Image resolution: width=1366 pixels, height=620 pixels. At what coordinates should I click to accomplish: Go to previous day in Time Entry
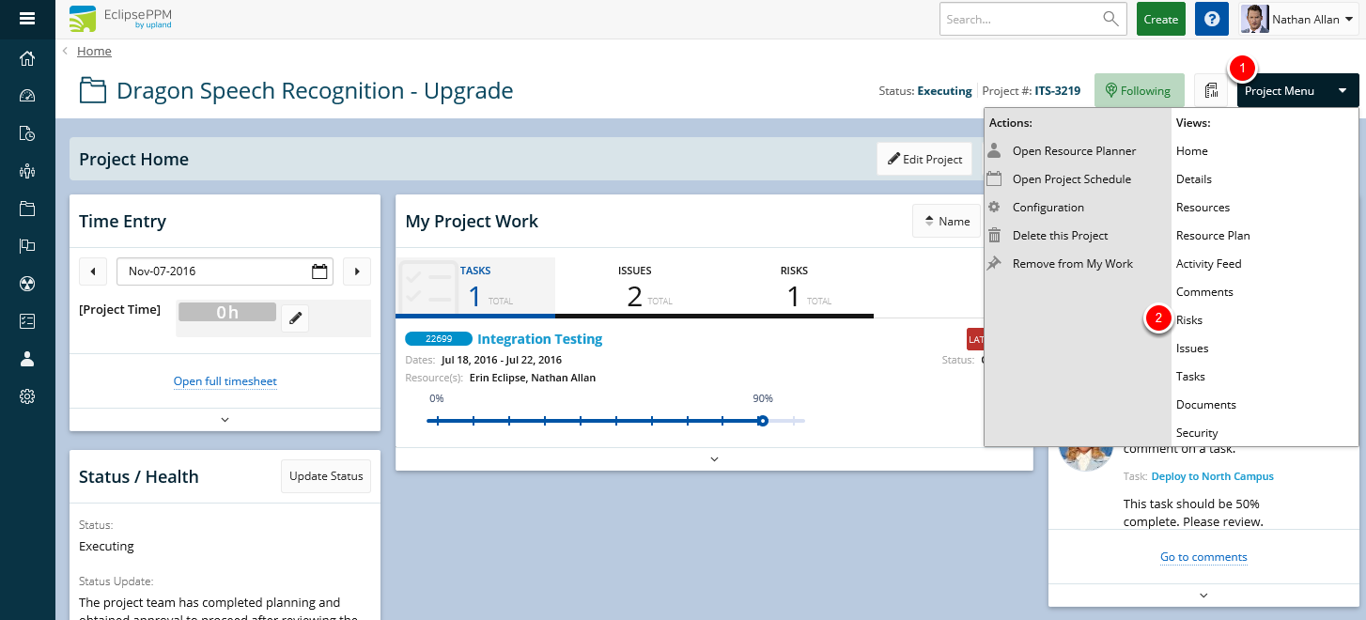(x=92, y=271)
